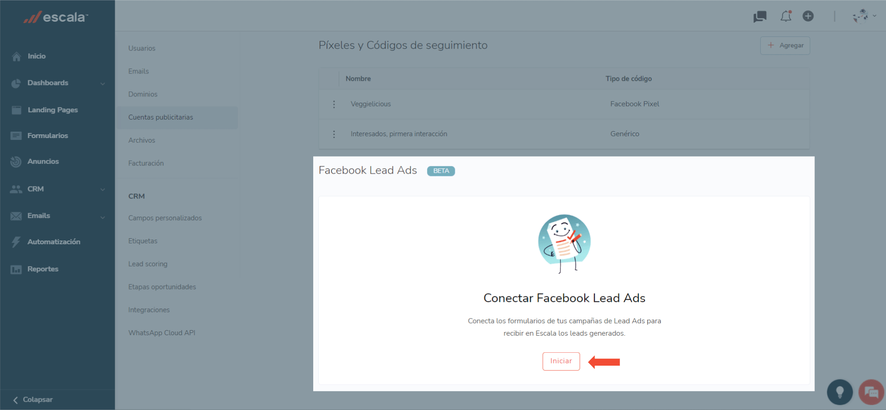The height and width of the screenshot is (410, 886).
Task: Open the Inicio home icon
Action: pyautogui.click(x=17, y=56)
